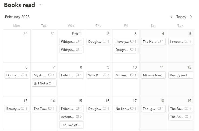Click comment icon on Accom... entry
Image resolution: width=199 pixels, height=131 pixels.
(77, 117)
